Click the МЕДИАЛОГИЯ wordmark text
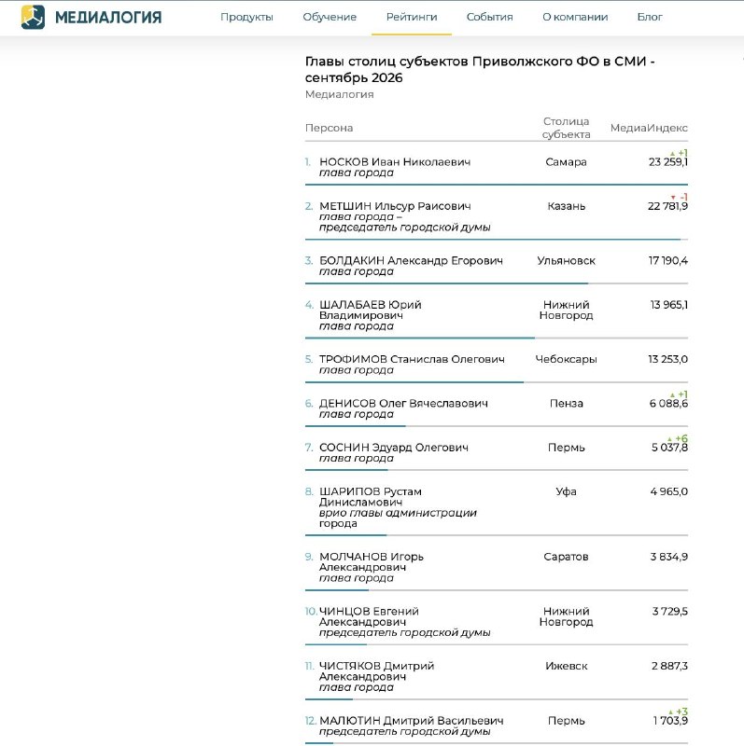744x746 pixels. pos(108,18)
